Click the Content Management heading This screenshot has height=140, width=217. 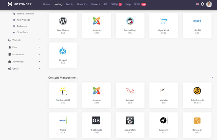point(63,77)
